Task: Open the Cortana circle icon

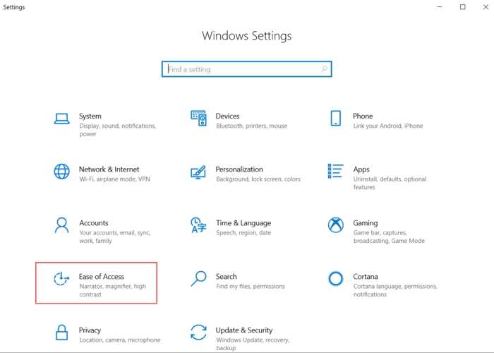Action: tap(336, 279)
